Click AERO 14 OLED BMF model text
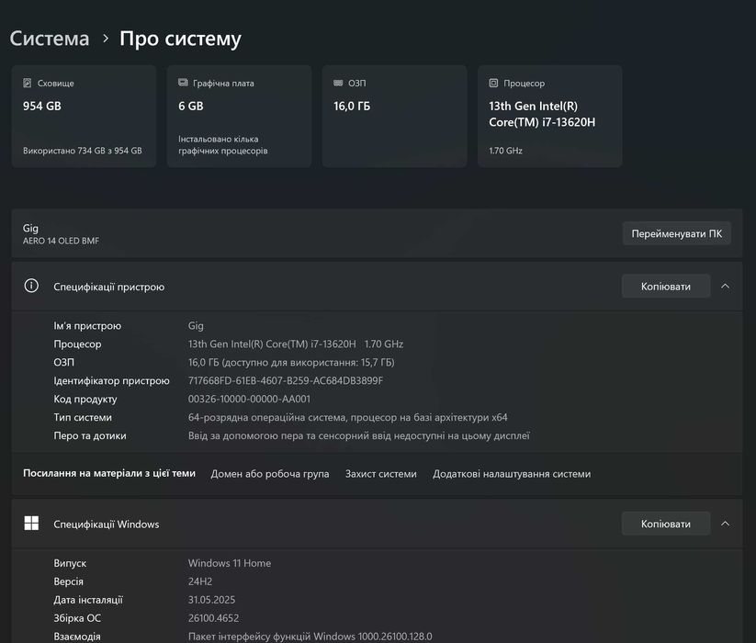The image size is (756, 643). pos(61,241)
